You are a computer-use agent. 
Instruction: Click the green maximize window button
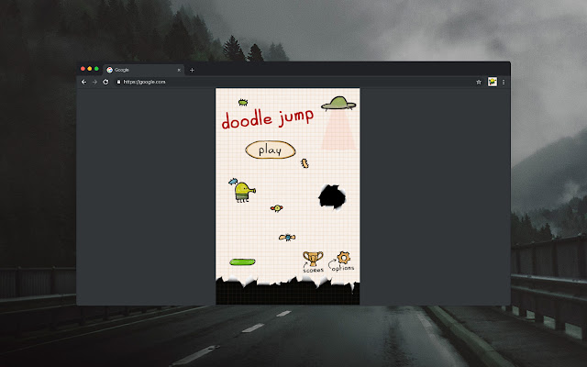pos(96,69)
